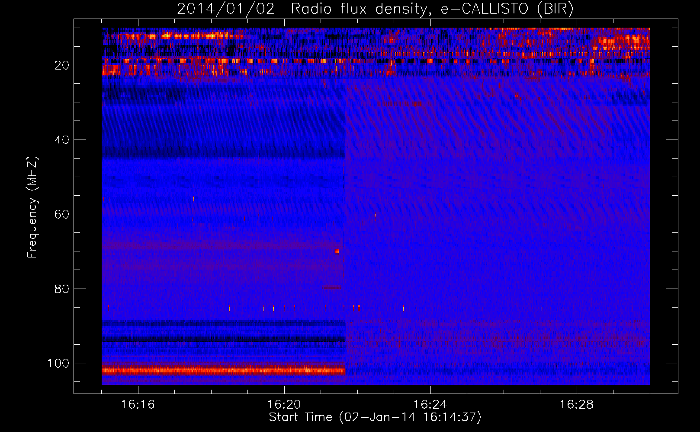Screen dimensions: 700x432
Task: Click the 100 frequency tick label
Action: pyautogui.click(x=58, y=363)
